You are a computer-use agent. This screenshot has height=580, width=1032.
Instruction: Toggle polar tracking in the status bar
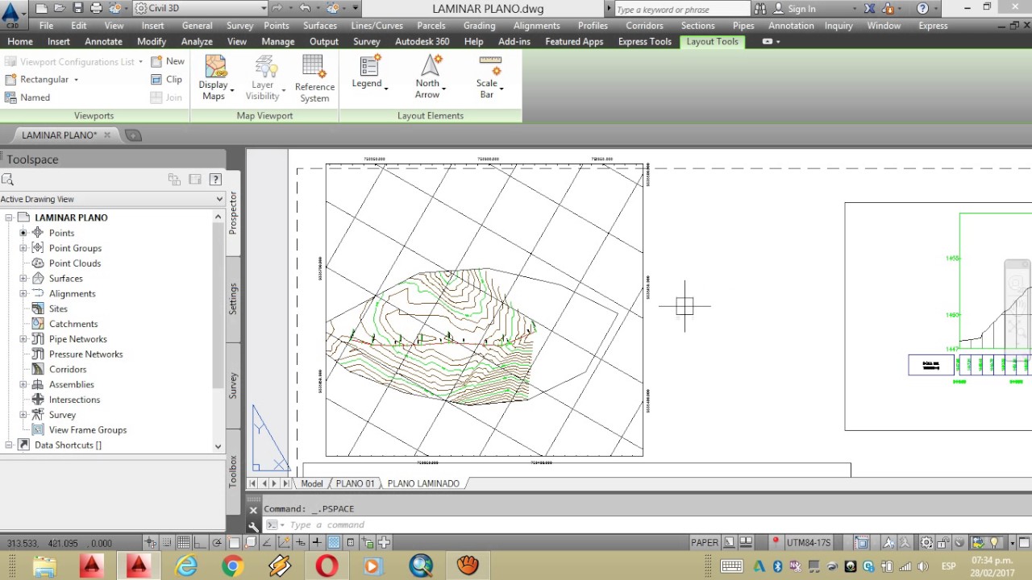point(218,543)
